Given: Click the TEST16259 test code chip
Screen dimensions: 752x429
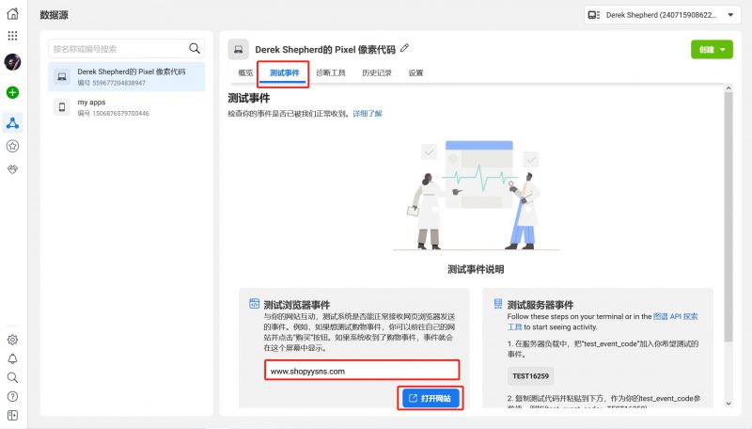Looking at the screenshot, I should (530, 375).
